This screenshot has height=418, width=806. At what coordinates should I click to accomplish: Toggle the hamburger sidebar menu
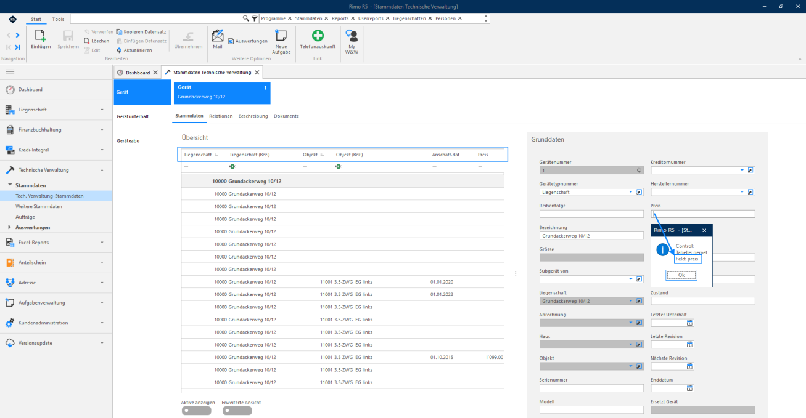point(10,72)
